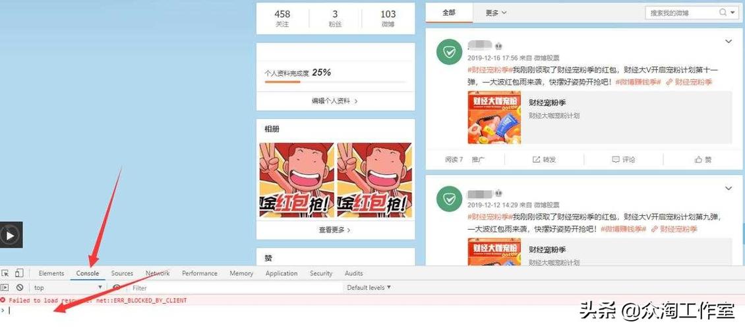Click the green avatar of the 14:29 post
This screenshot has height=330, width=745.
coord(450,199)
